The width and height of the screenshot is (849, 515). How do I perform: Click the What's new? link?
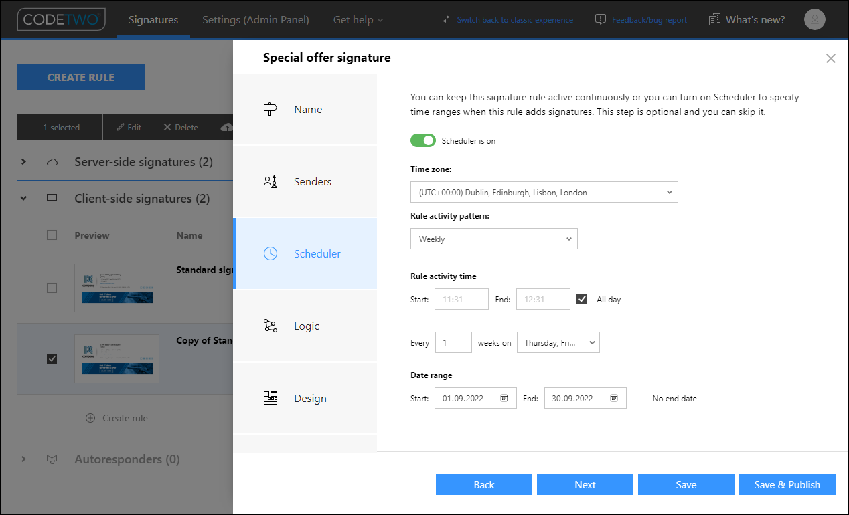[755, 19]
